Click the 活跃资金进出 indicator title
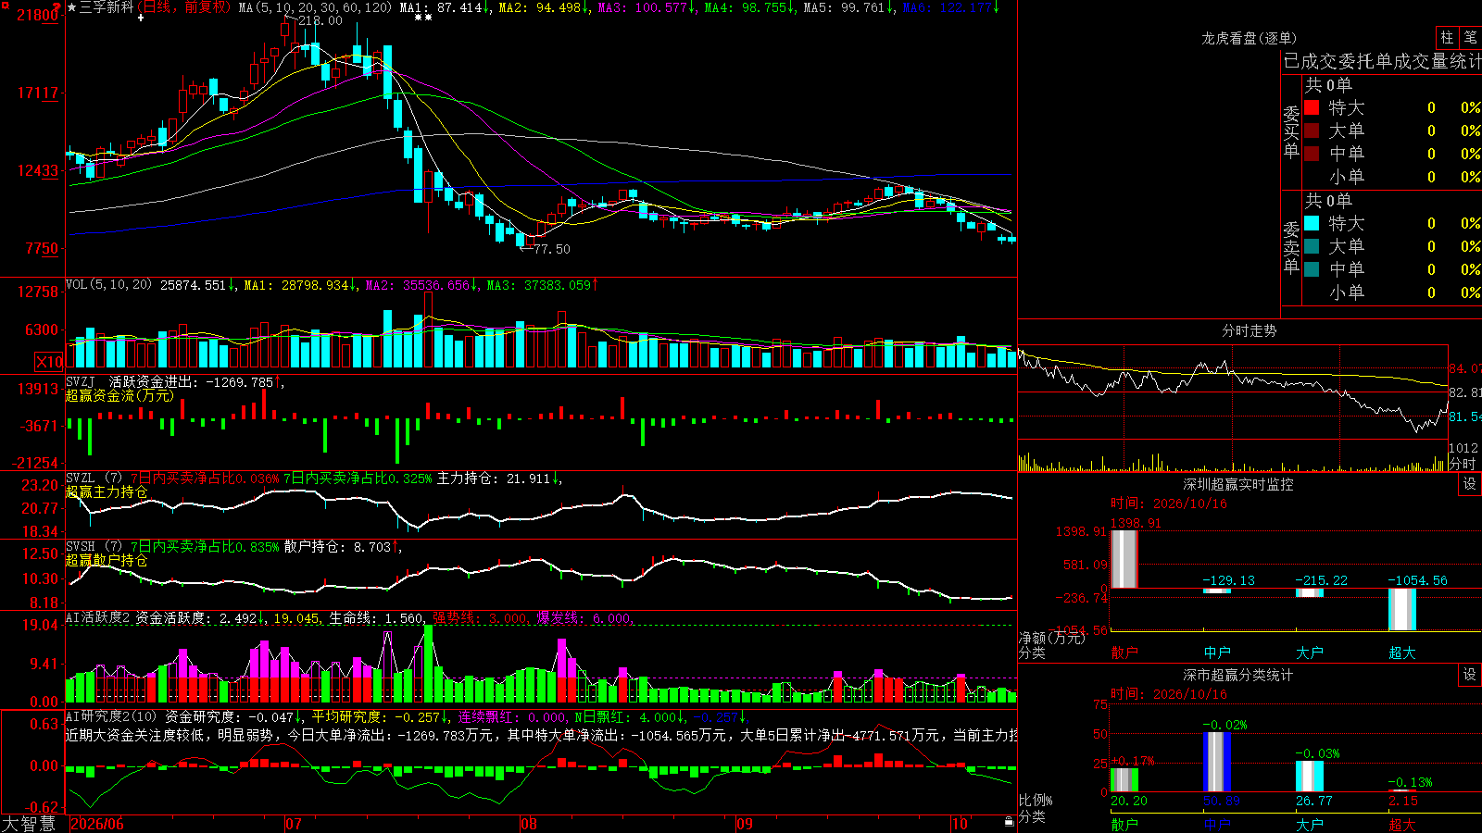This screenshot has width=1482, height=833. pyautogui.click(x=152, y=381)
